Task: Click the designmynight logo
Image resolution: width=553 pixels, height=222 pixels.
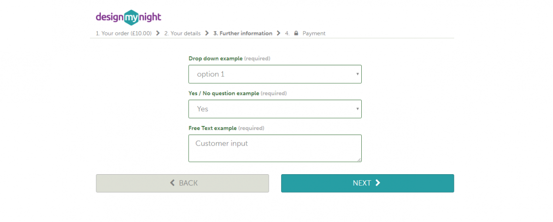Action: 129,17
